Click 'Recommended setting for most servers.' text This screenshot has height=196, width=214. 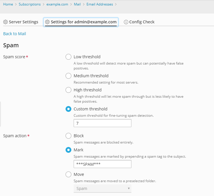[x=106, y=82]
